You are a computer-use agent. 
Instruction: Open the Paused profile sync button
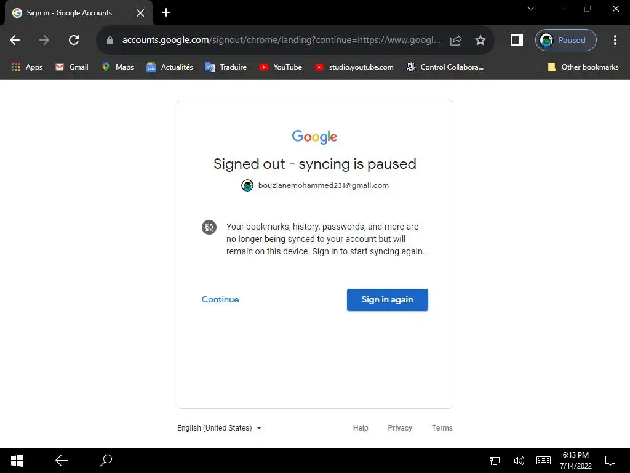[x=566, y=40]
